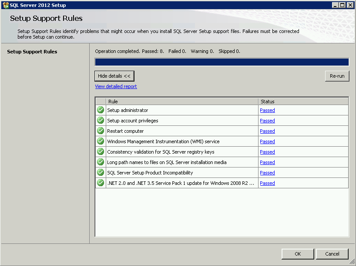The image size is (356, 266).
Task: Click green check icon beside Restart computer
Action: (x=101, y=131)
